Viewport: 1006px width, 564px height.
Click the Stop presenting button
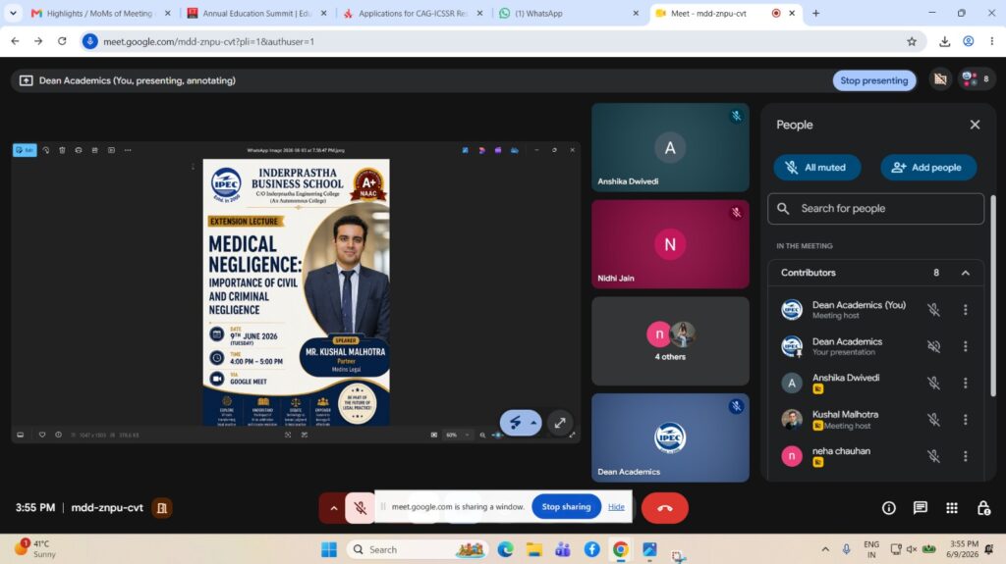coord(873,80)
